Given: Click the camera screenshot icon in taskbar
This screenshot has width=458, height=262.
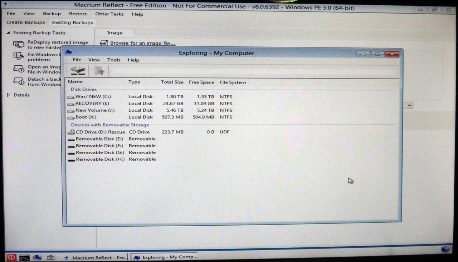Looking at the screenshot, I should (x=50, y=257).
